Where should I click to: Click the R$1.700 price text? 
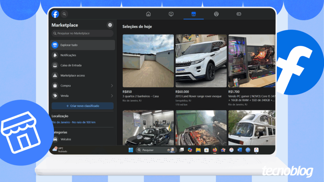[234, 92]
